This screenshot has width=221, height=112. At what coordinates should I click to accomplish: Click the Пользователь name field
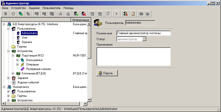pyautogui.click(x=140, y=23)
